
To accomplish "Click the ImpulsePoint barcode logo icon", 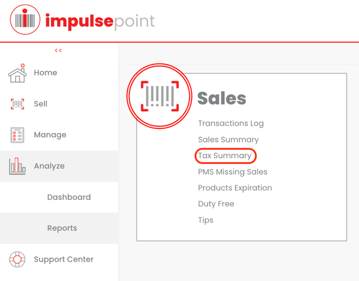I will click(x=25, y=20).
